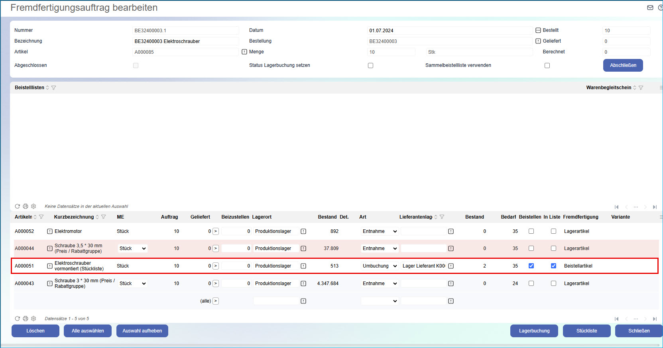Open Art dropdown for A000043 row
This screenshot has height=348, width=663.
(380, 283)
